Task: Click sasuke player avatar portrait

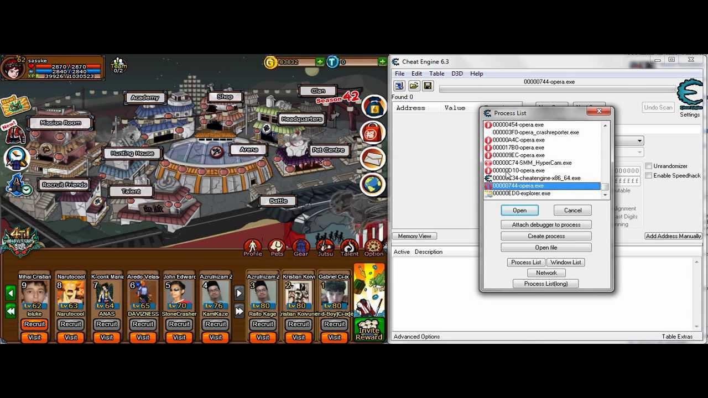Action: tap(12, 69)
